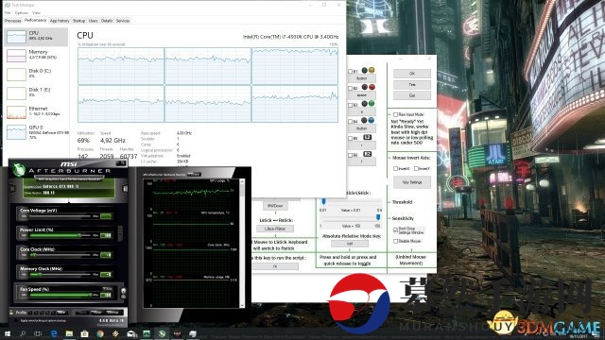Select Disk 0 (C:) performance entry

[36, 74]
